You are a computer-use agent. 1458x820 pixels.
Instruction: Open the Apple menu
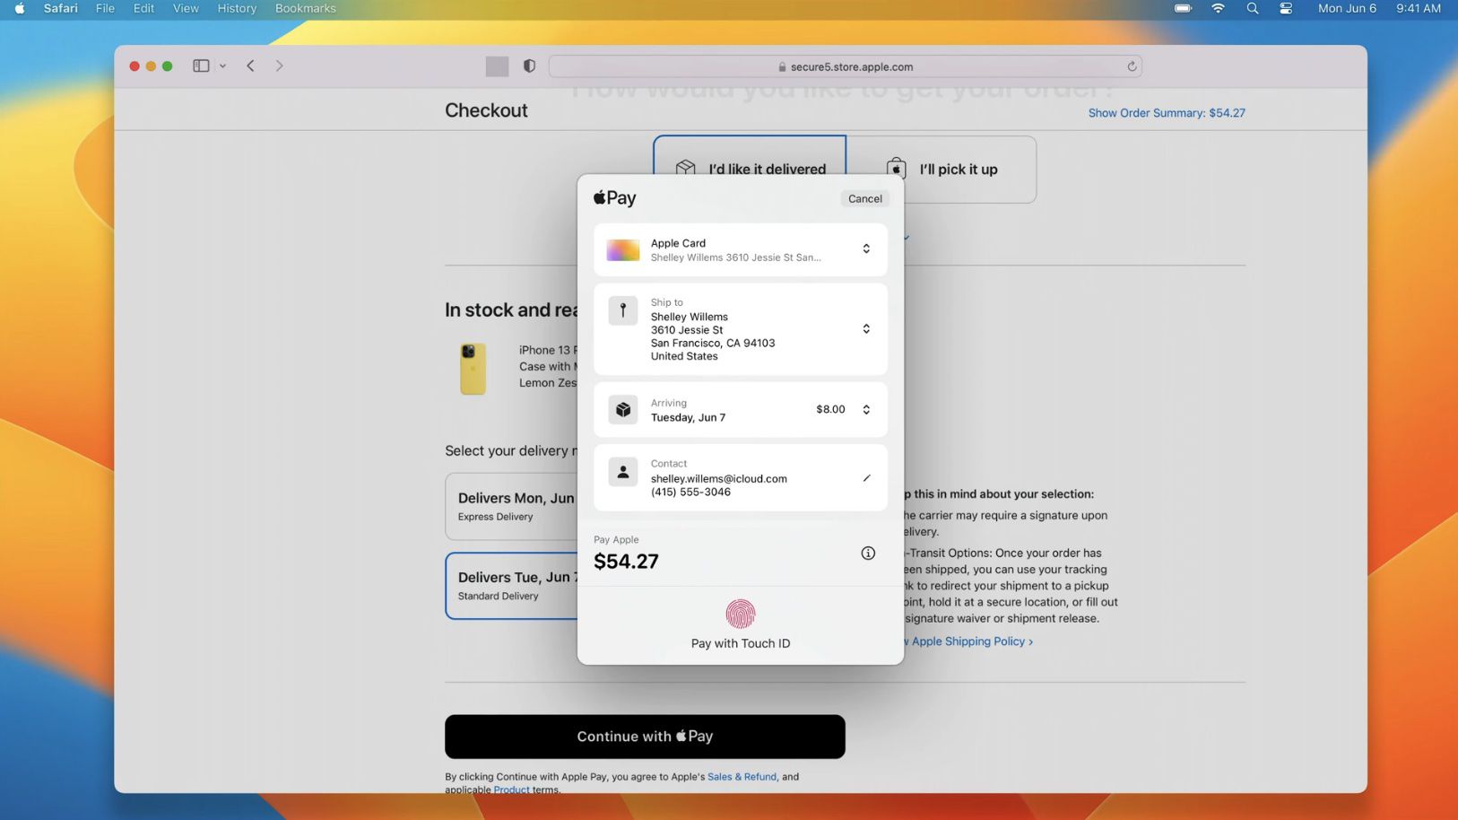(20, 8)
